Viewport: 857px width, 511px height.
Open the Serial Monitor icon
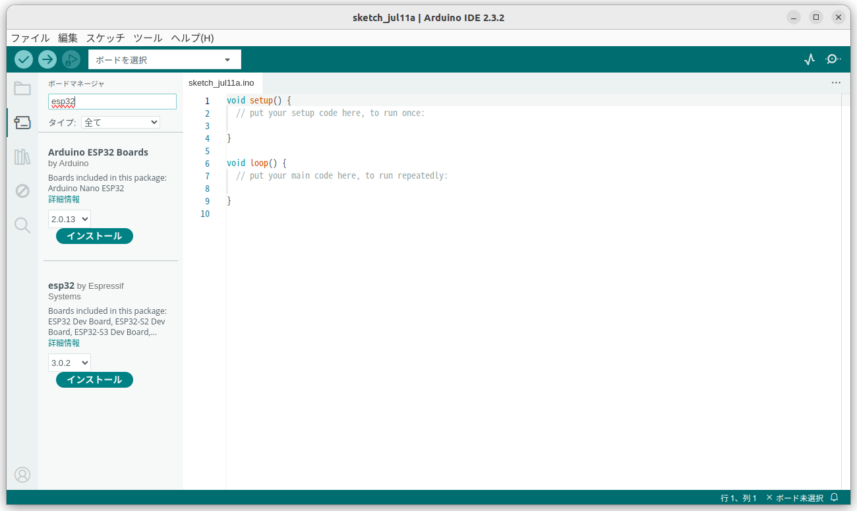pyautogui.click(x=833, y=59)
